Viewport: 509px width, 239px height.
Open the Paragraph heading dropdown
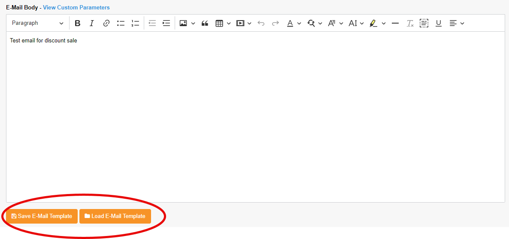point(37,23)
